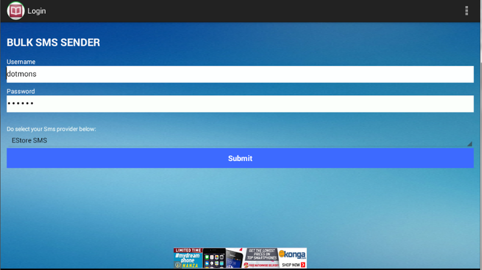Click 'Do select your Sms provider below:' text
The height and width of the screenshot is (270, 482).
pos(51,129)
